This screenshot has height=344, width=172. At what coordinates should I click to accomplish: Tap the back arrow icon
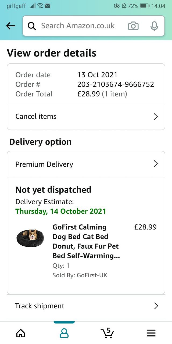click(x=10, y=26)
